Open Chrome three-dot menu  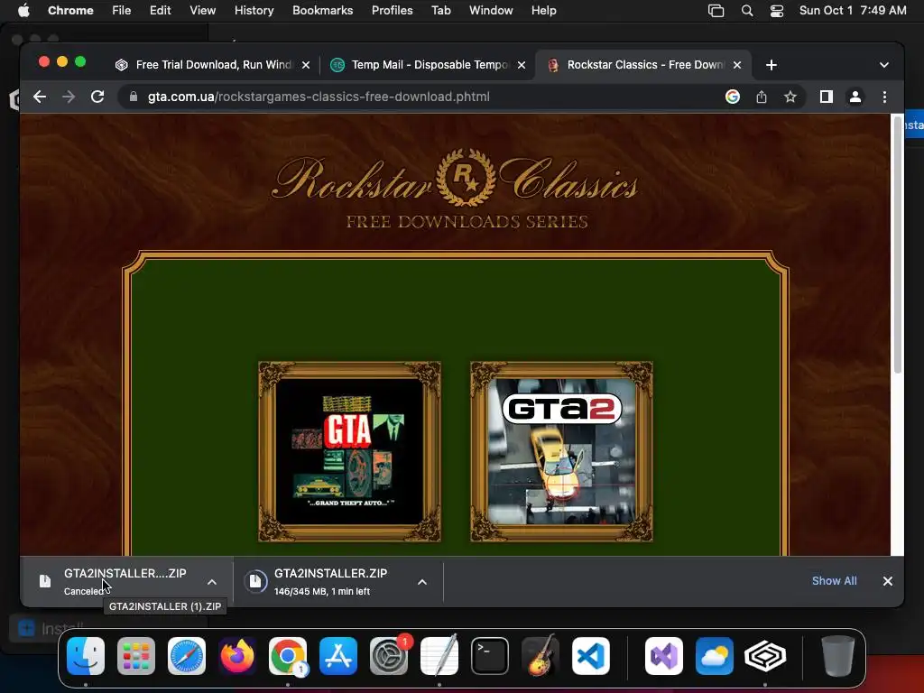884,97
